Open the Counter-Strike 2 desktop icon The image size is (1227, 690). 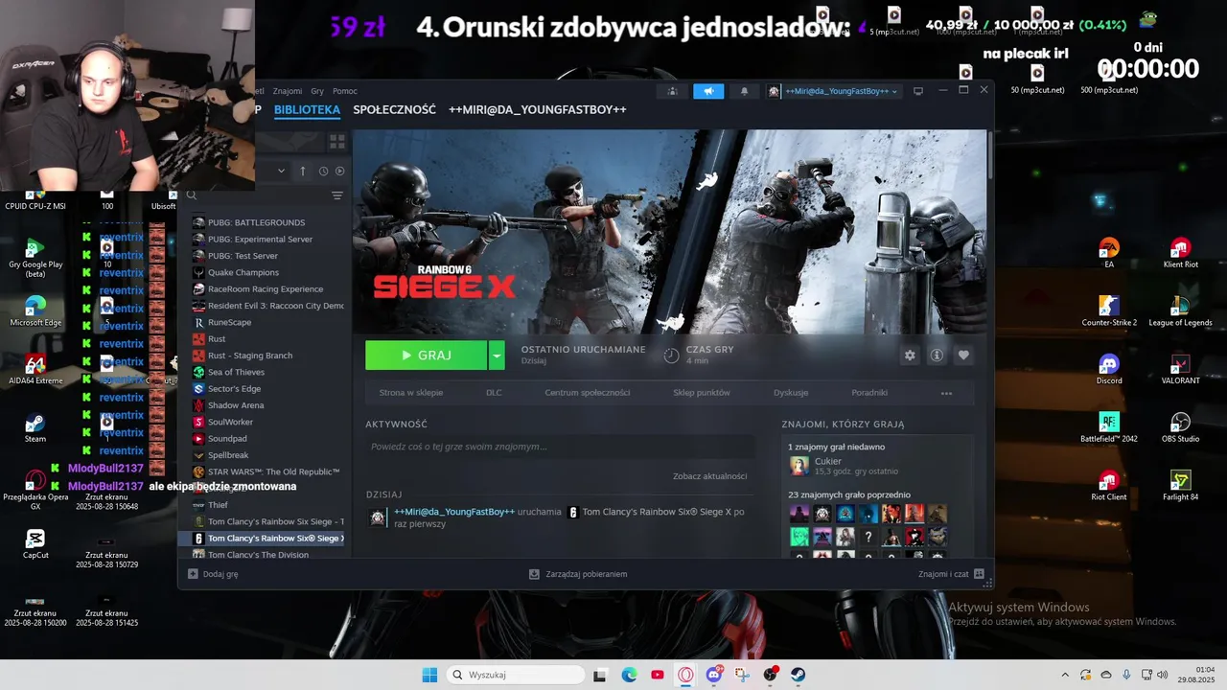[1109, 310]
